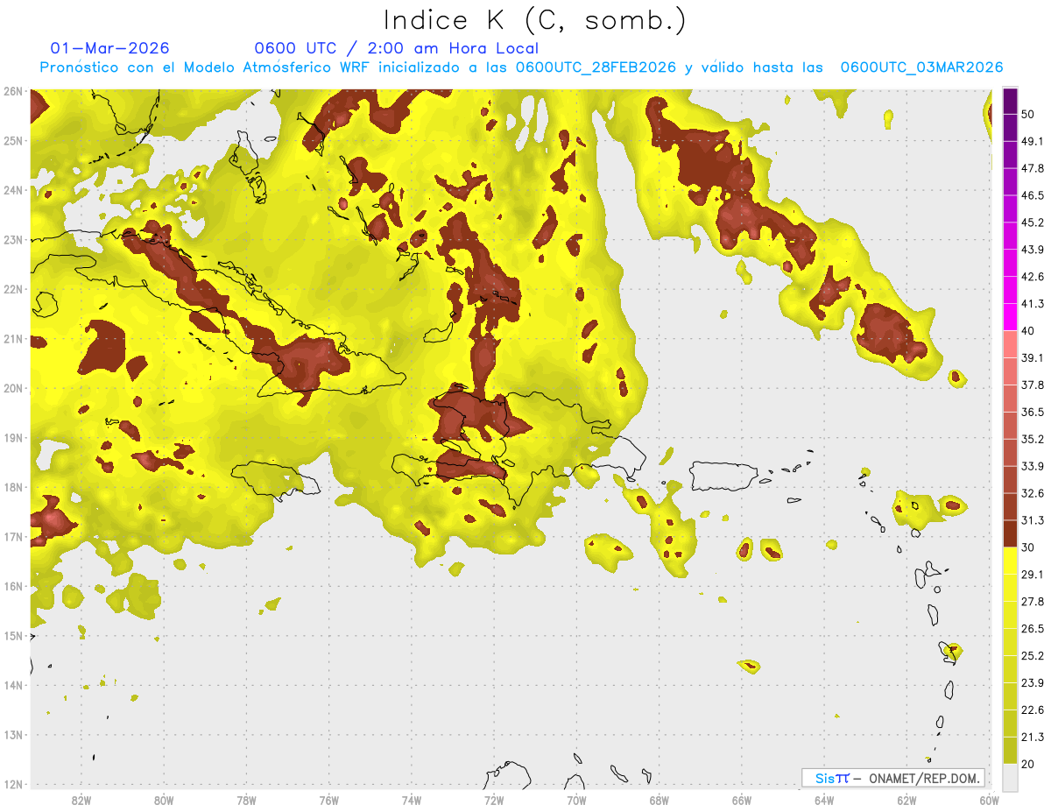This screenshot has width=1051, height=812.
Task: Click the longitude label "74W"
Action: [x=412, y=801]
